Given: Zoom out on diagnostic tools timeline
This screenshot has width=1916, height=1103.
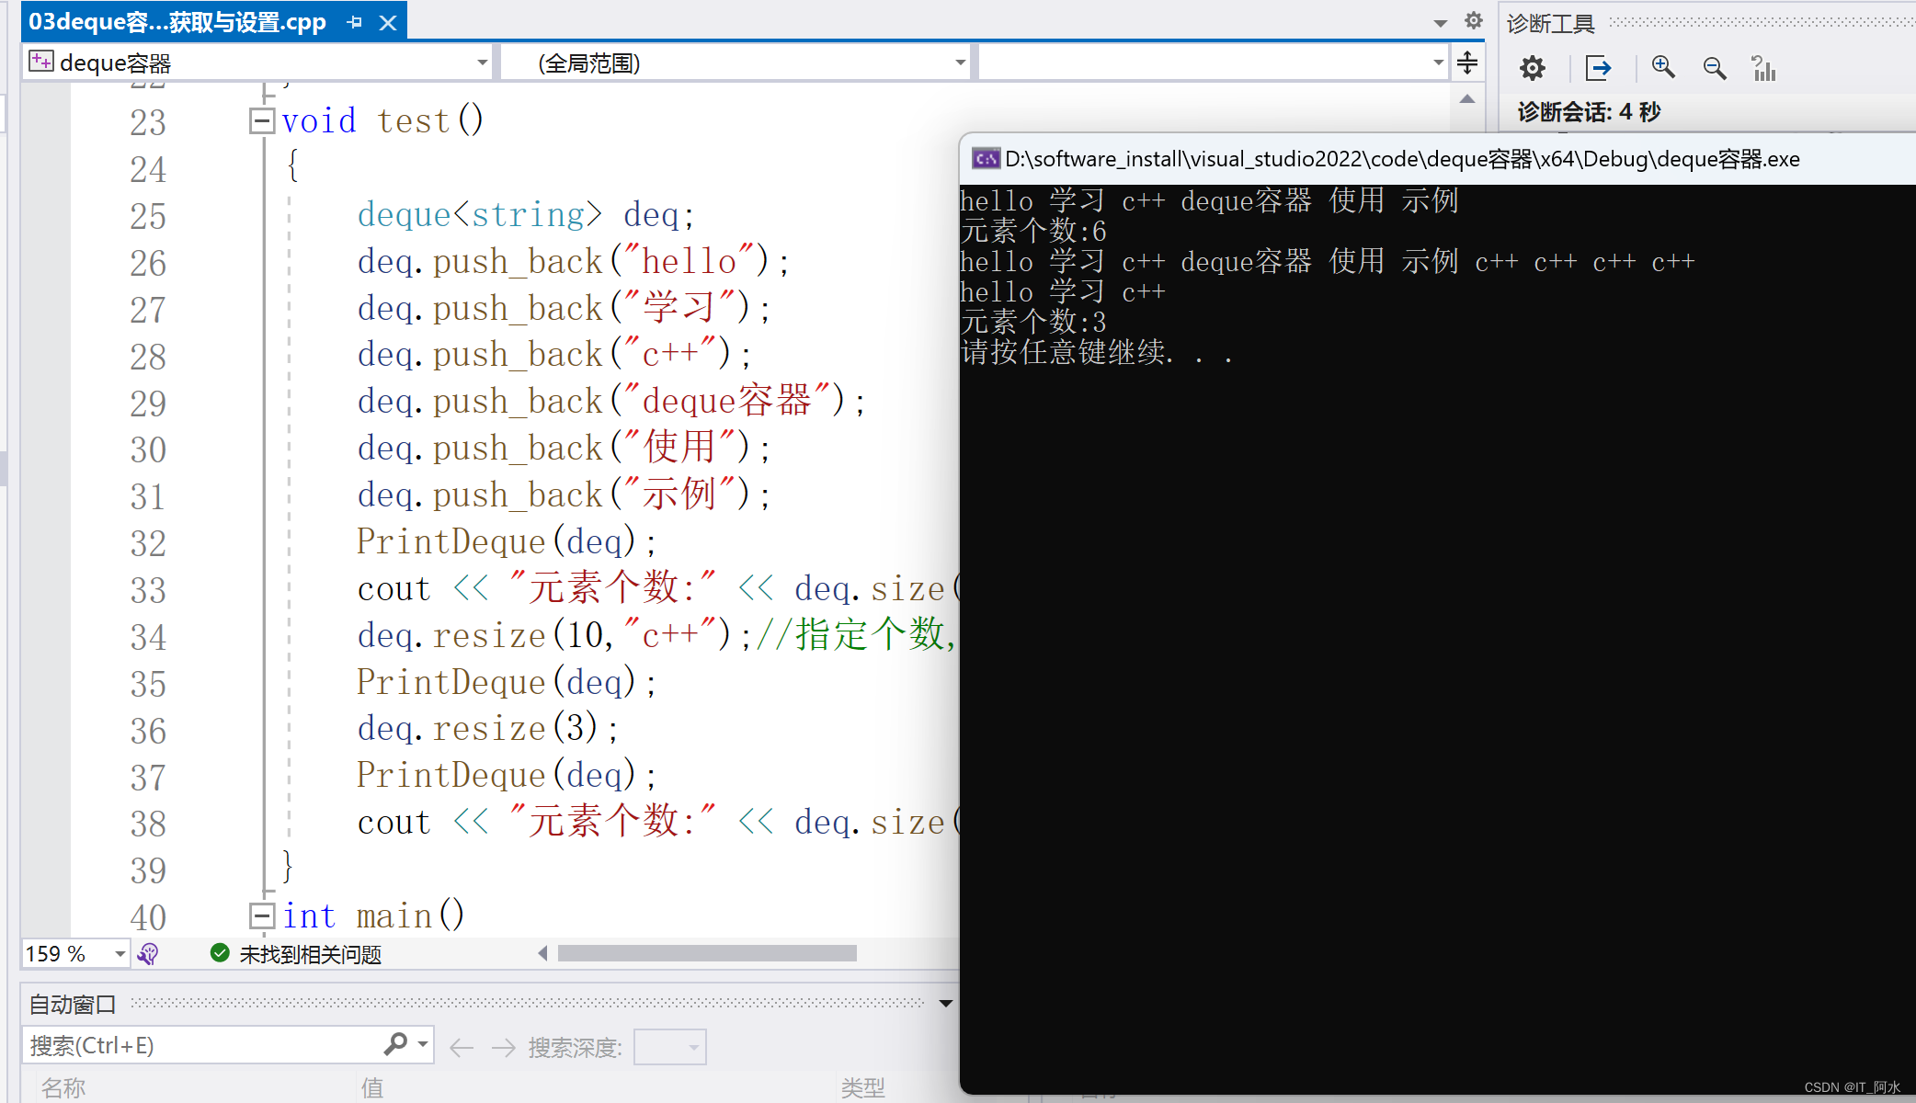Looking at the screenshot, I should pos(1714,67).
